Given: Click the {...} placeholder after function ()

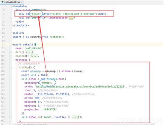Looking at the screenshot, I should click(x=76, y=117).
